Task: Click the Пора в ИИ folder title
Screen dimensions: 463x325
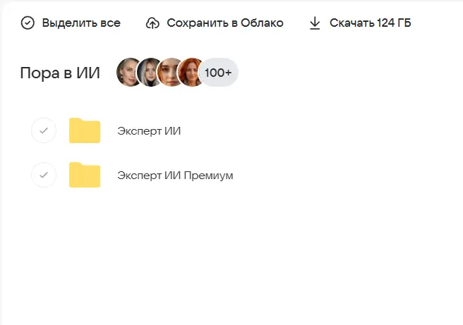Action: tap(60, 73)
